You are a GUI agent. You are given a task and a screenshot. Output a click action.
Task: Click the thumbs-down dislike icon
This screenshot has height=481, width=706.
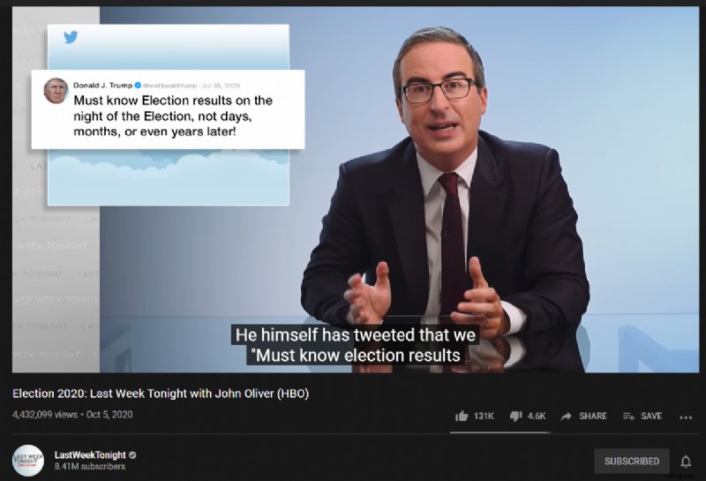pyautogui.click(x=515, y=417)
